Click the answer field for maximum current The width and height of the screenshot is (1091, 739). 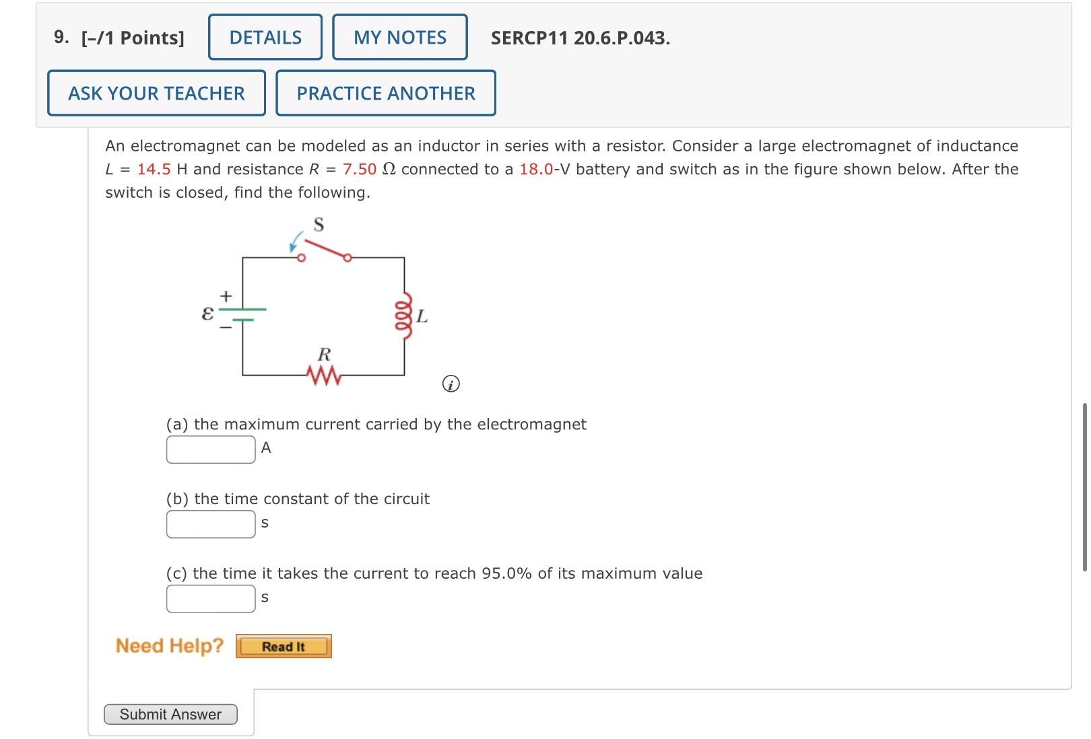209,449
